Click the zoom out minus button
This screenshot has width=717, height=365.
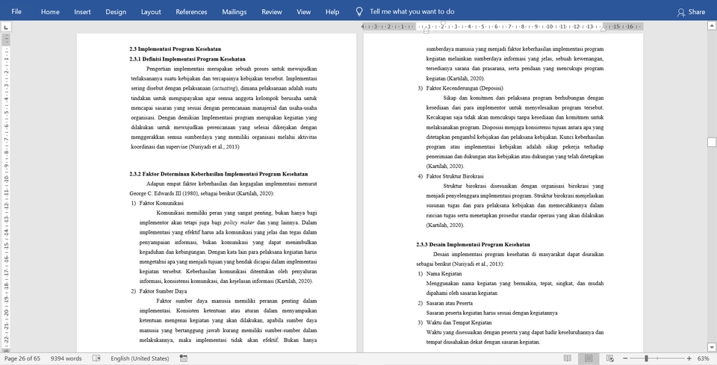click(625, 358)
